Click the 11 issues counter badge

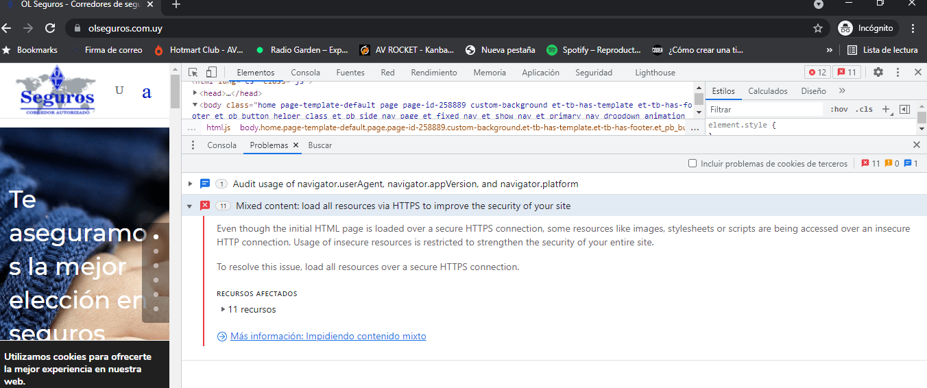(847, 72)
